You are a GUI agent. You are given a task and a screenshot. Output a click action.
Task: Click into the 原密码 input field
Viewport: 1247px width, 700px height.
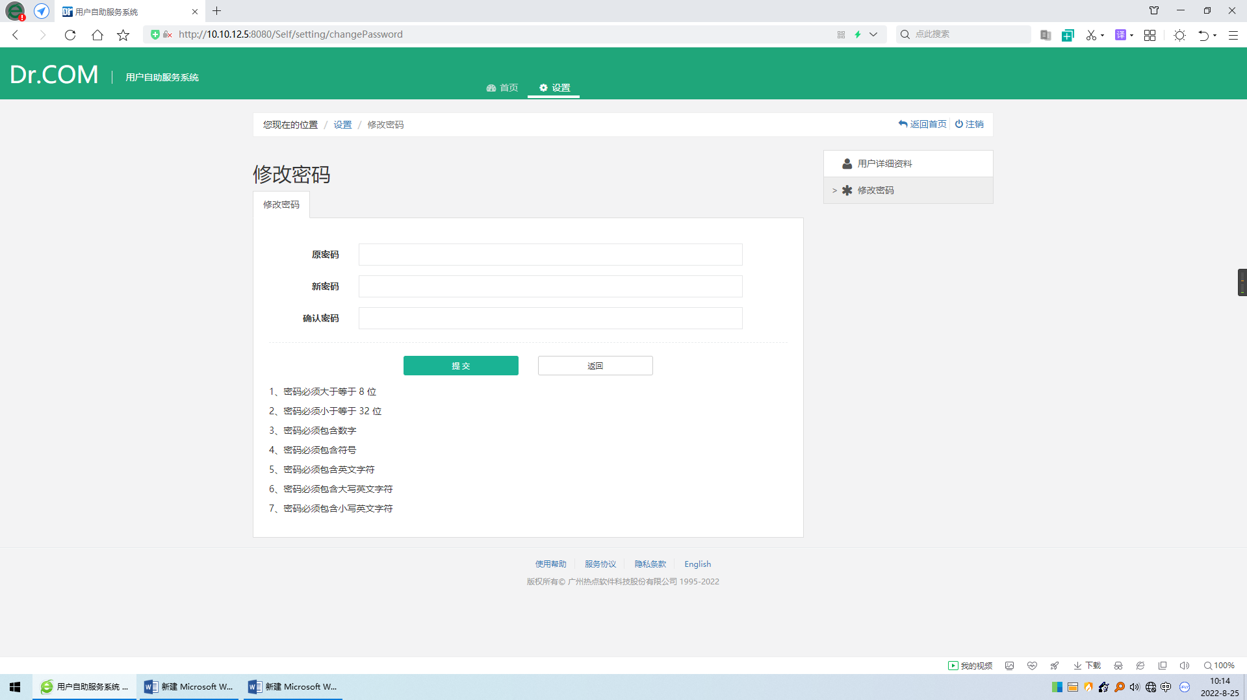550,255
